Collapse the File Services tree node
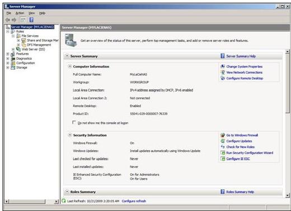This screenshot has width=291, height=211. point(13,36)
